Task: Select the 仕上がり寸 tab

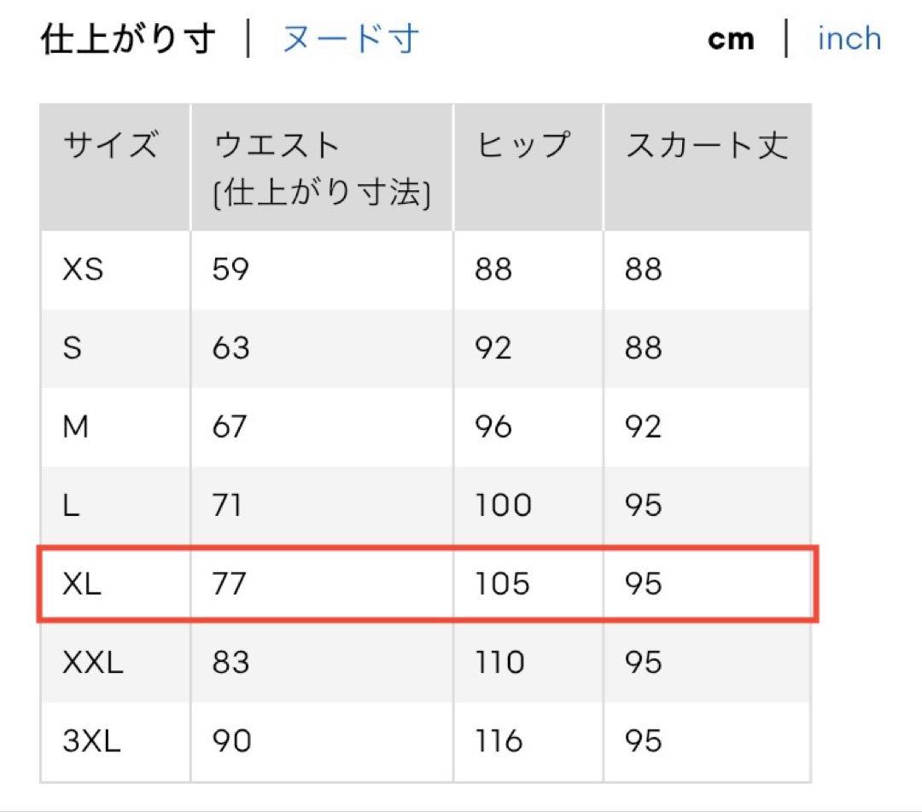Action: pos(128,38)
